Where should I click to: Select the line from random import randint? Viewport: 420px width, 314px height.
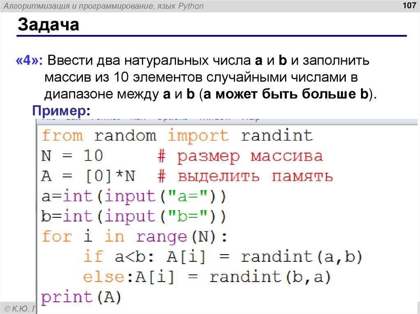[177, 136]
